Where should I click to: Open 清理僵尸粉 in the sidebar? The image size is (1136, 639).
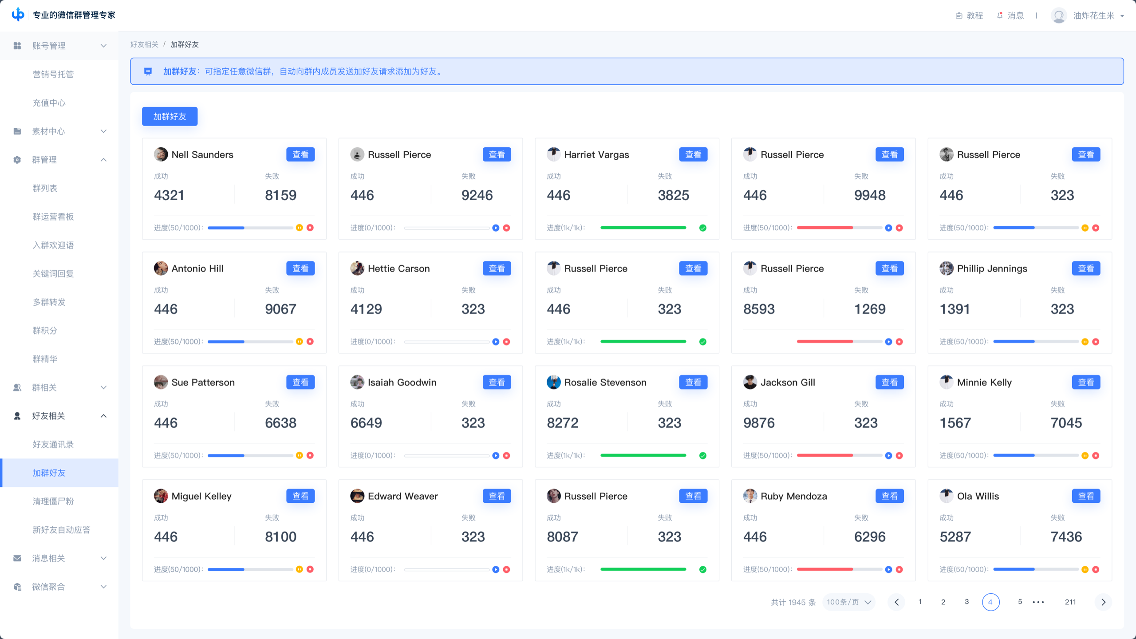click(x=53, y=501)
